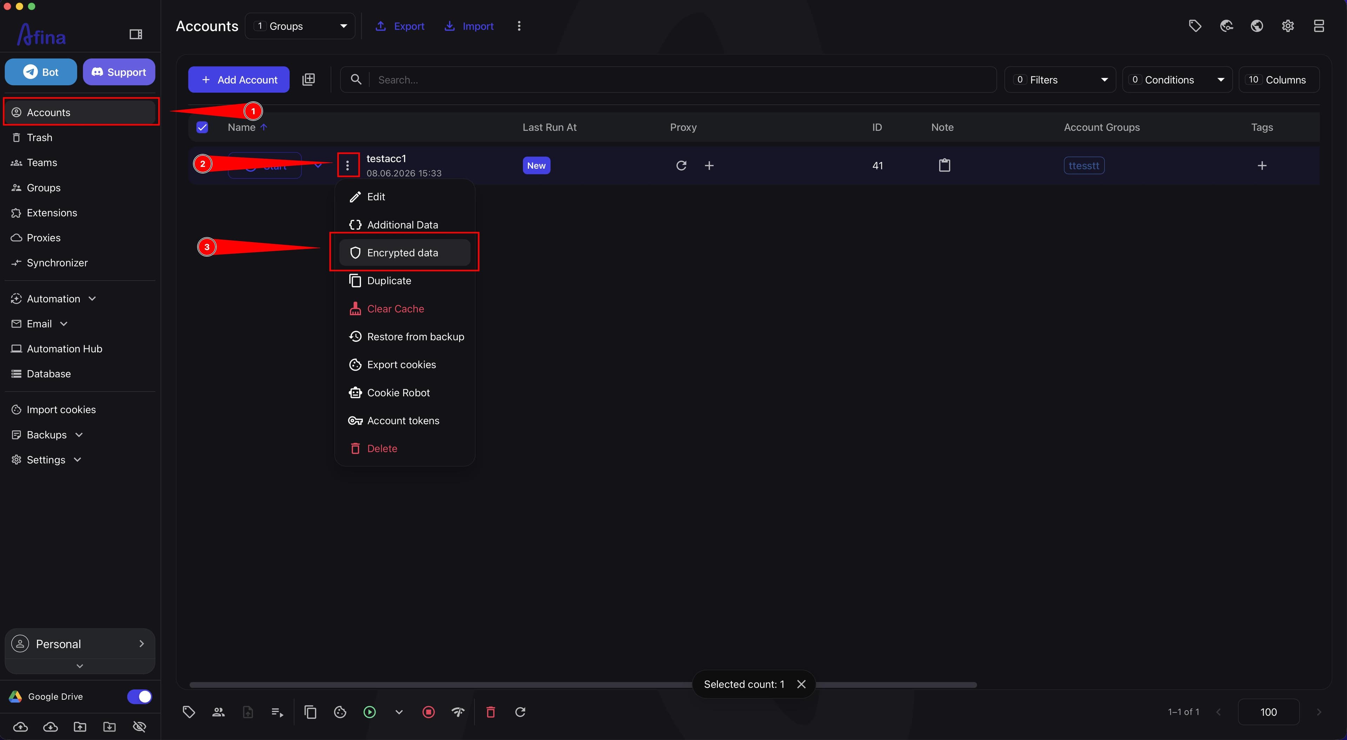1347x740 pixels.
Task: Choose Export cookies menu entry
Action: 405,365
